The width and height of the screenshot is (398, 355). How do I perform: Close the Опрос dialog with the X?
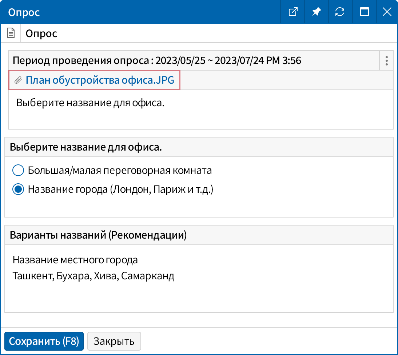click(x=387, y=12)
